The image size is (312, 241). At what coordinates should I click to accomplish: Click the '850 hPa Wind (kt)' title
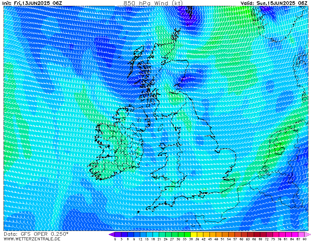(153, 3)
